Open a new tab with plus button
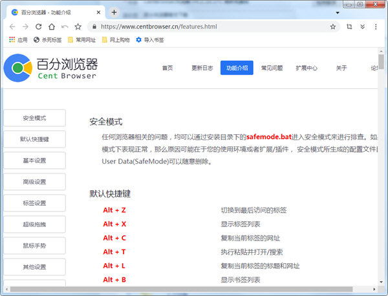The width and height of the screenshot is (388, 296). click(x=114, y=12)
